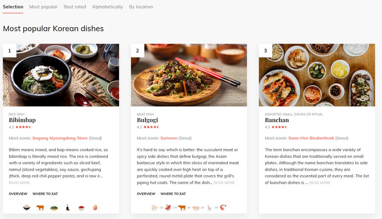The width and height of the screenshot is (382, 219).
Task: Switch to the By location tab
Action: pos(141,7)
